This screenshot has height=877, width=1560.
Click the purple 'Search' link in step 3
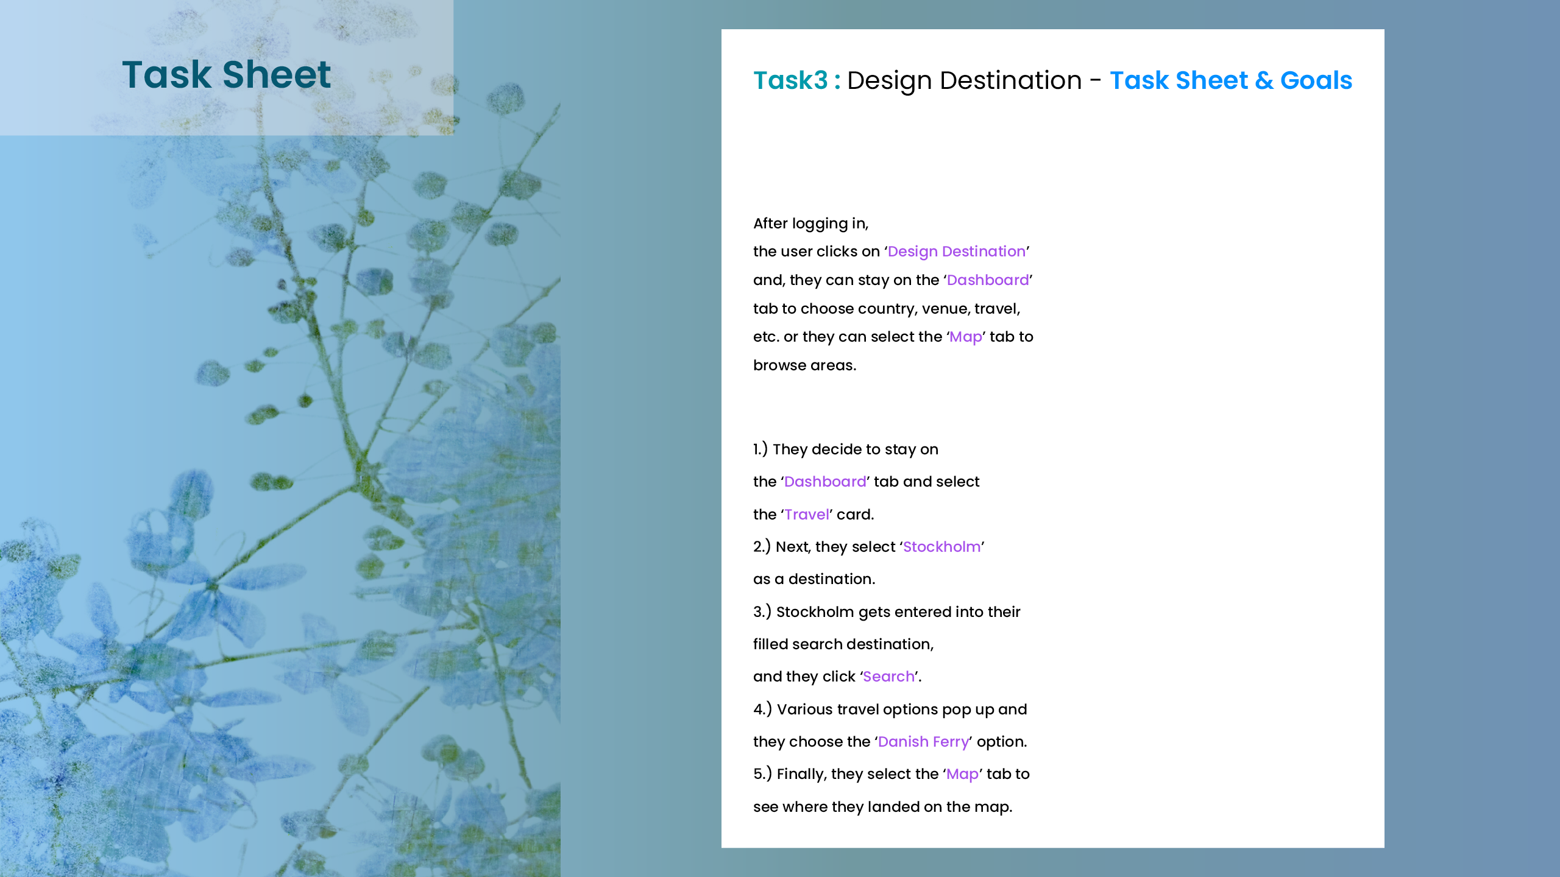(888, 677)
